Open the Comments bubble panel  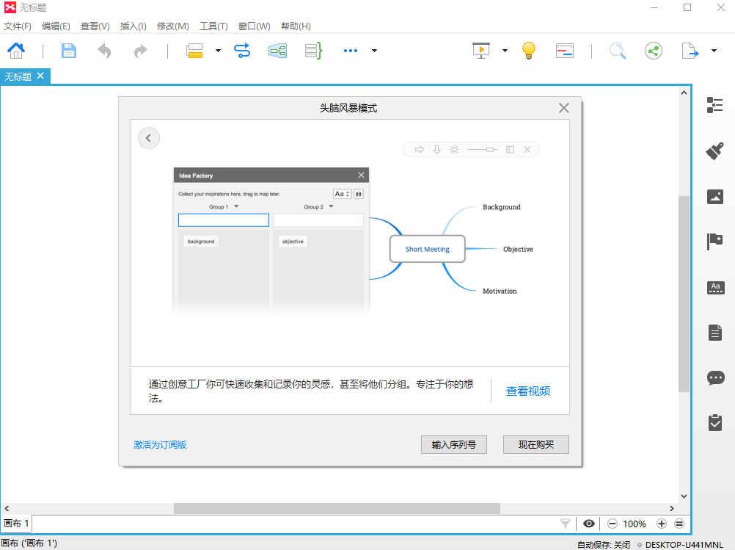click(715, 377)
